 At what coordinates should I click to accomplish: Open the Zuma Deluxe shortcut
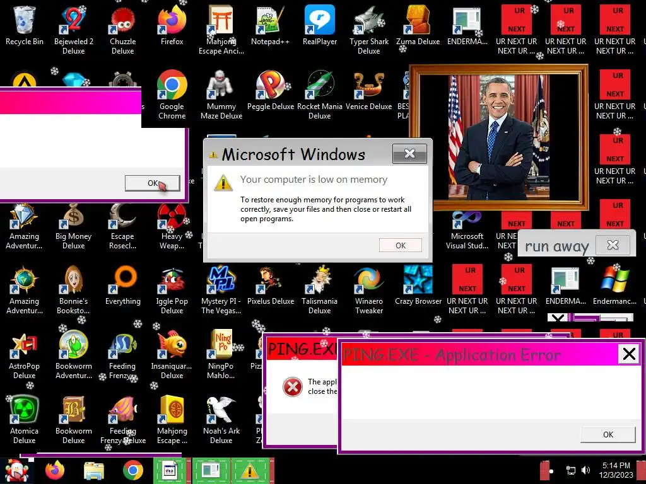coord(418,25)
